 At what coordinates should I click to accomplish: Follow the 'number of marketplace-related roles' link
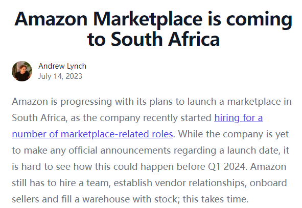point(92,134)
